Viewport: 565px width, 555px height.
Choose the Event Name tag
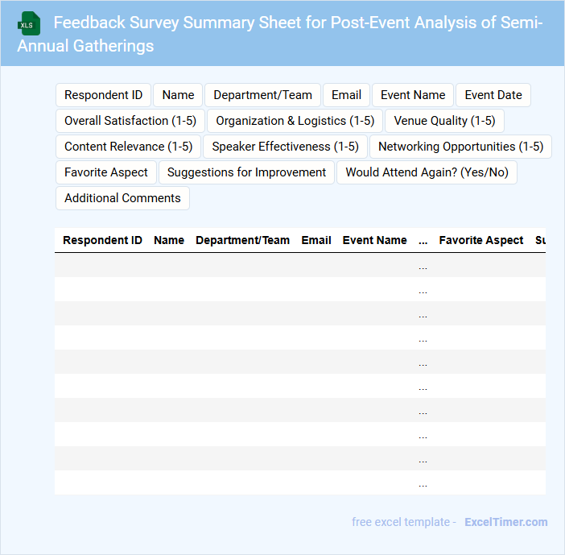pos(413,95)
